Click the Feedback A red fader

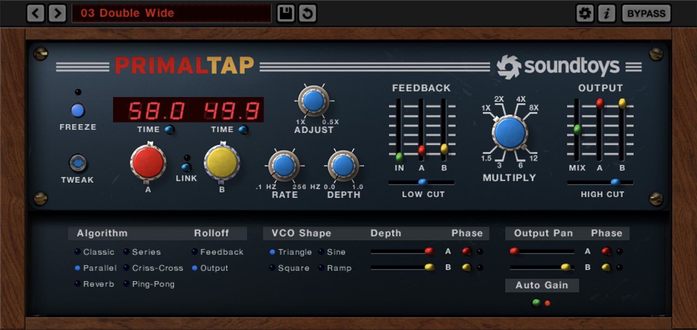click(x=422, y=150)
